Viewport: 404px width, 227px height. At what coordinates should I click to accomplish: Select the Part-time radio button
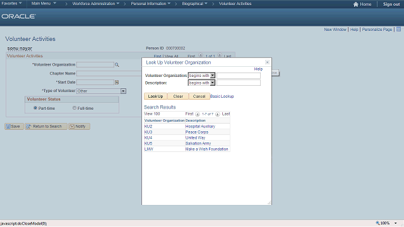(x=35, y=108)
